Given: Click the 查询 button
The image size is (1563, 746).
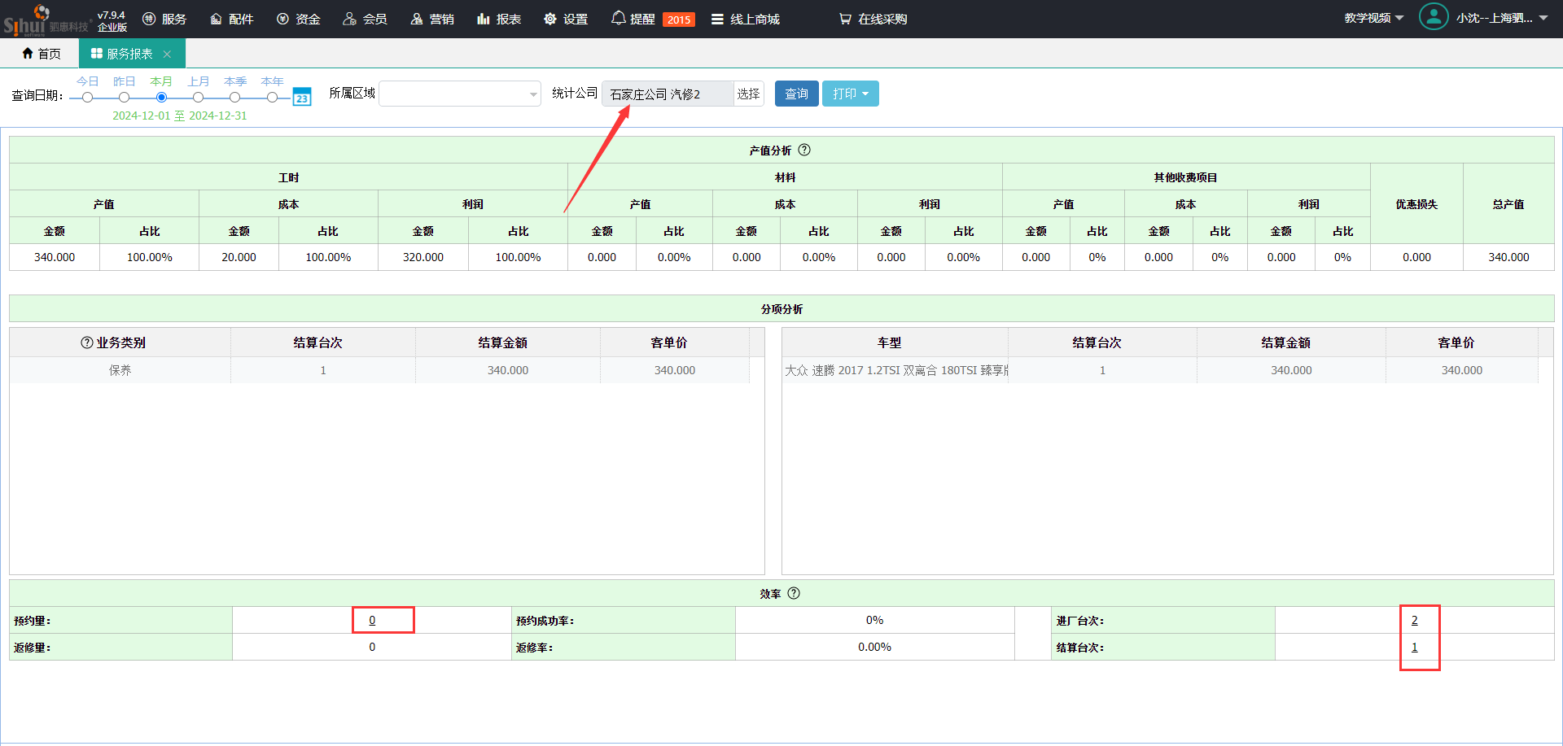Looking at the screenshot, I should click(x=796, y=94).
